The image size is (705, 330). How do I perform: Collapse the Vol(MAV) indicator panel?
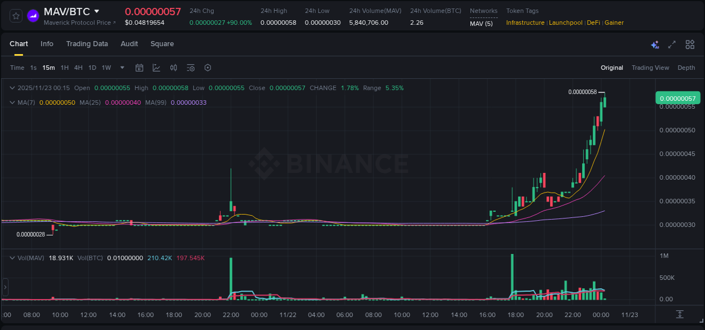tap(12, 257)
